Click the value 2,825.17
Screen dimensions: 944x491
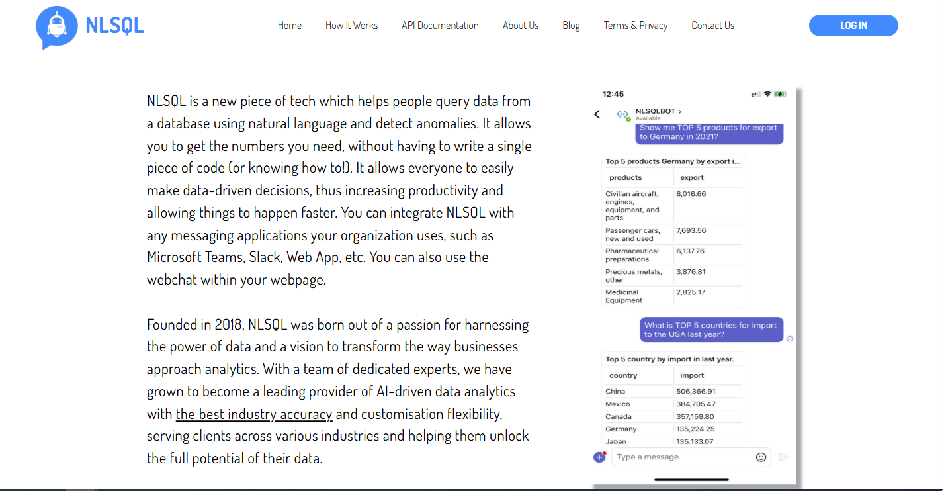[x=691, y=292]
